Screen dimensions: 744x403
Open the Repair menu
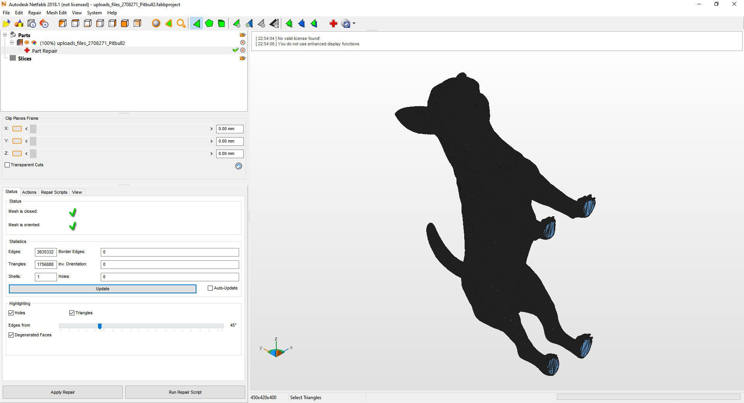pyautogui.click(x=34, y=13)
